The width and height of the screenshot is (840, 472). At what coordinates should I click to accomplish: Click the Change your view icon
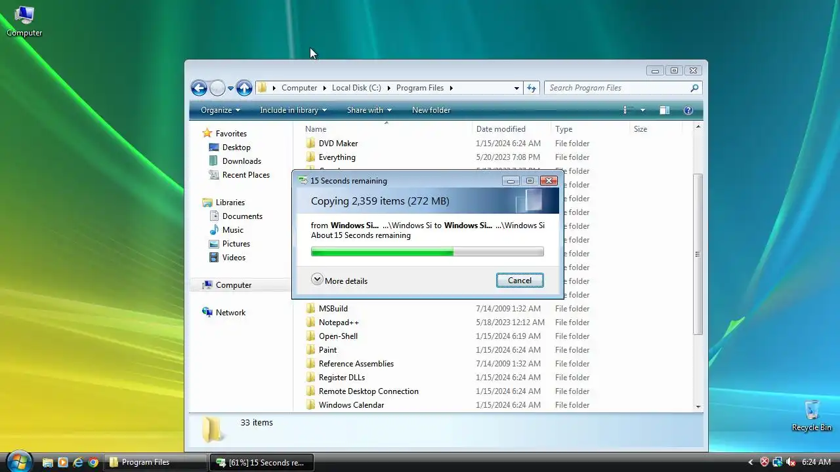click(627, 110)
